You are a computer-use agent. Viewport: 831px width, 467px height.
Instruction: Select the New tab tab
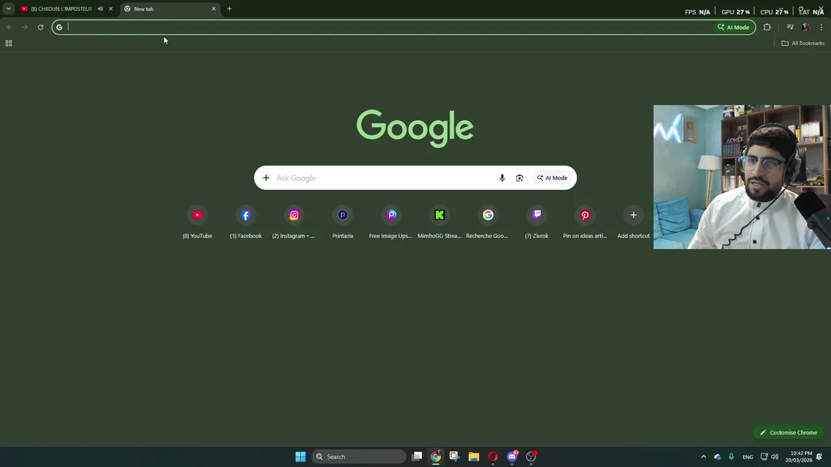[170, 8]
